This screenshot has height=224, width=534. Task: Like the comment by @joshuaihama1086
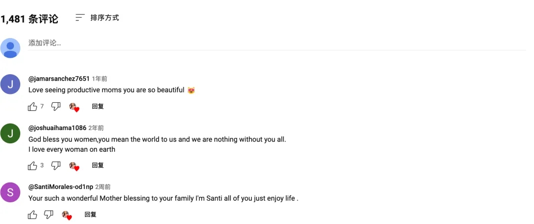click(x=33, y=166)
